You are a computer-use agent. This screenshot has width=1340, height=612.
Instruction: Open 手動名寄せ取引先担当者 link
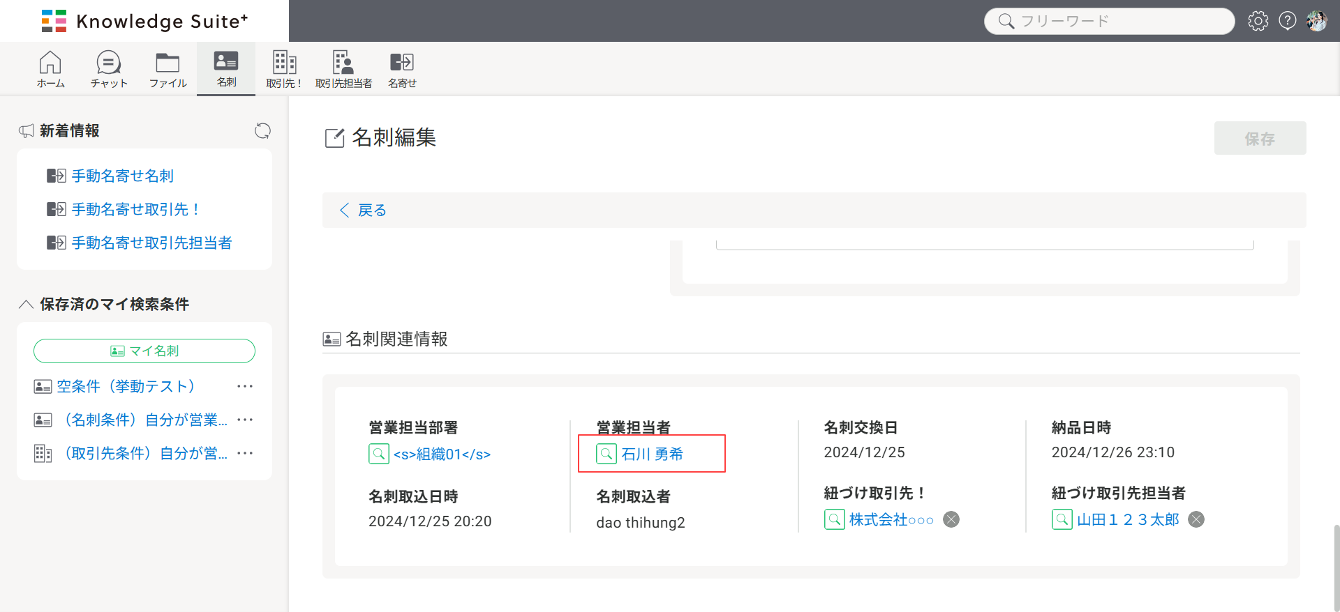(151, 243)
